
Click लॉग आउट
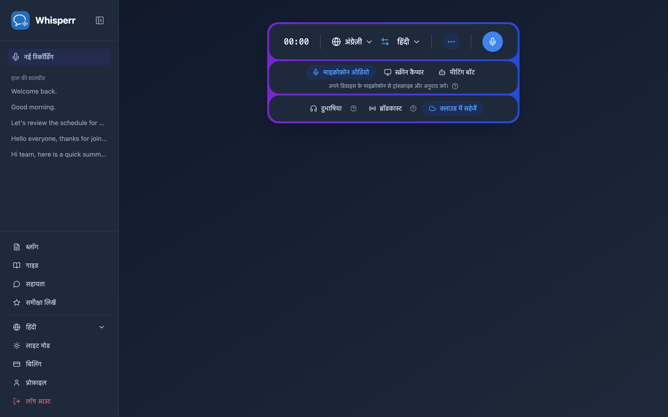tap(59, 401)
